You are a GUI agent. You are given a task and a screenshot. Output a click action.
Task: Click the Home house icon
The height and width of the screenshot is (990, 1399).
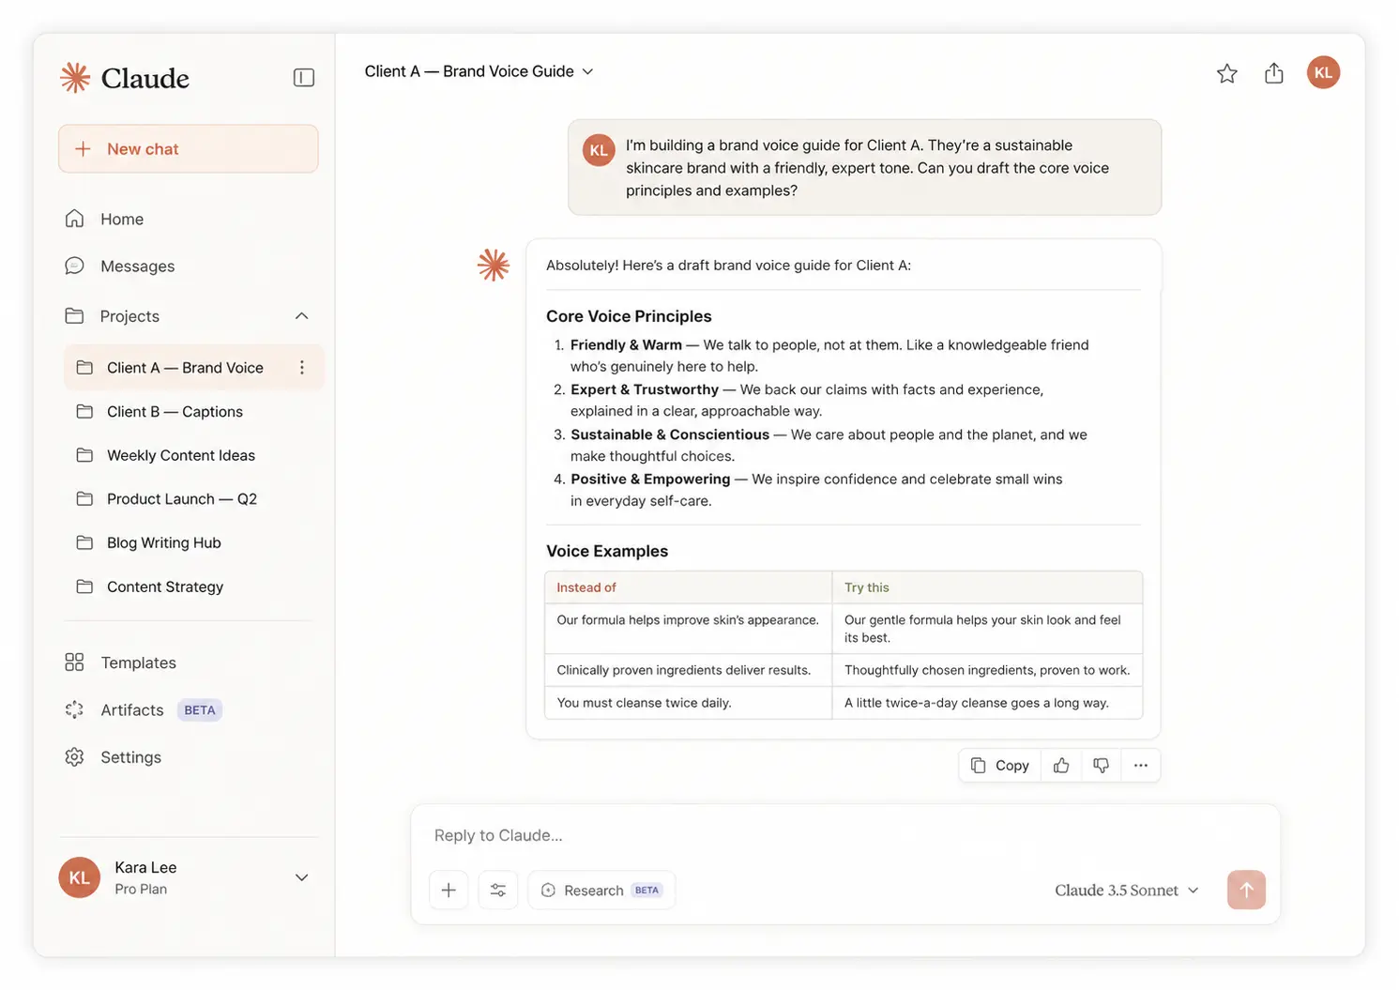tap(75, 219)
